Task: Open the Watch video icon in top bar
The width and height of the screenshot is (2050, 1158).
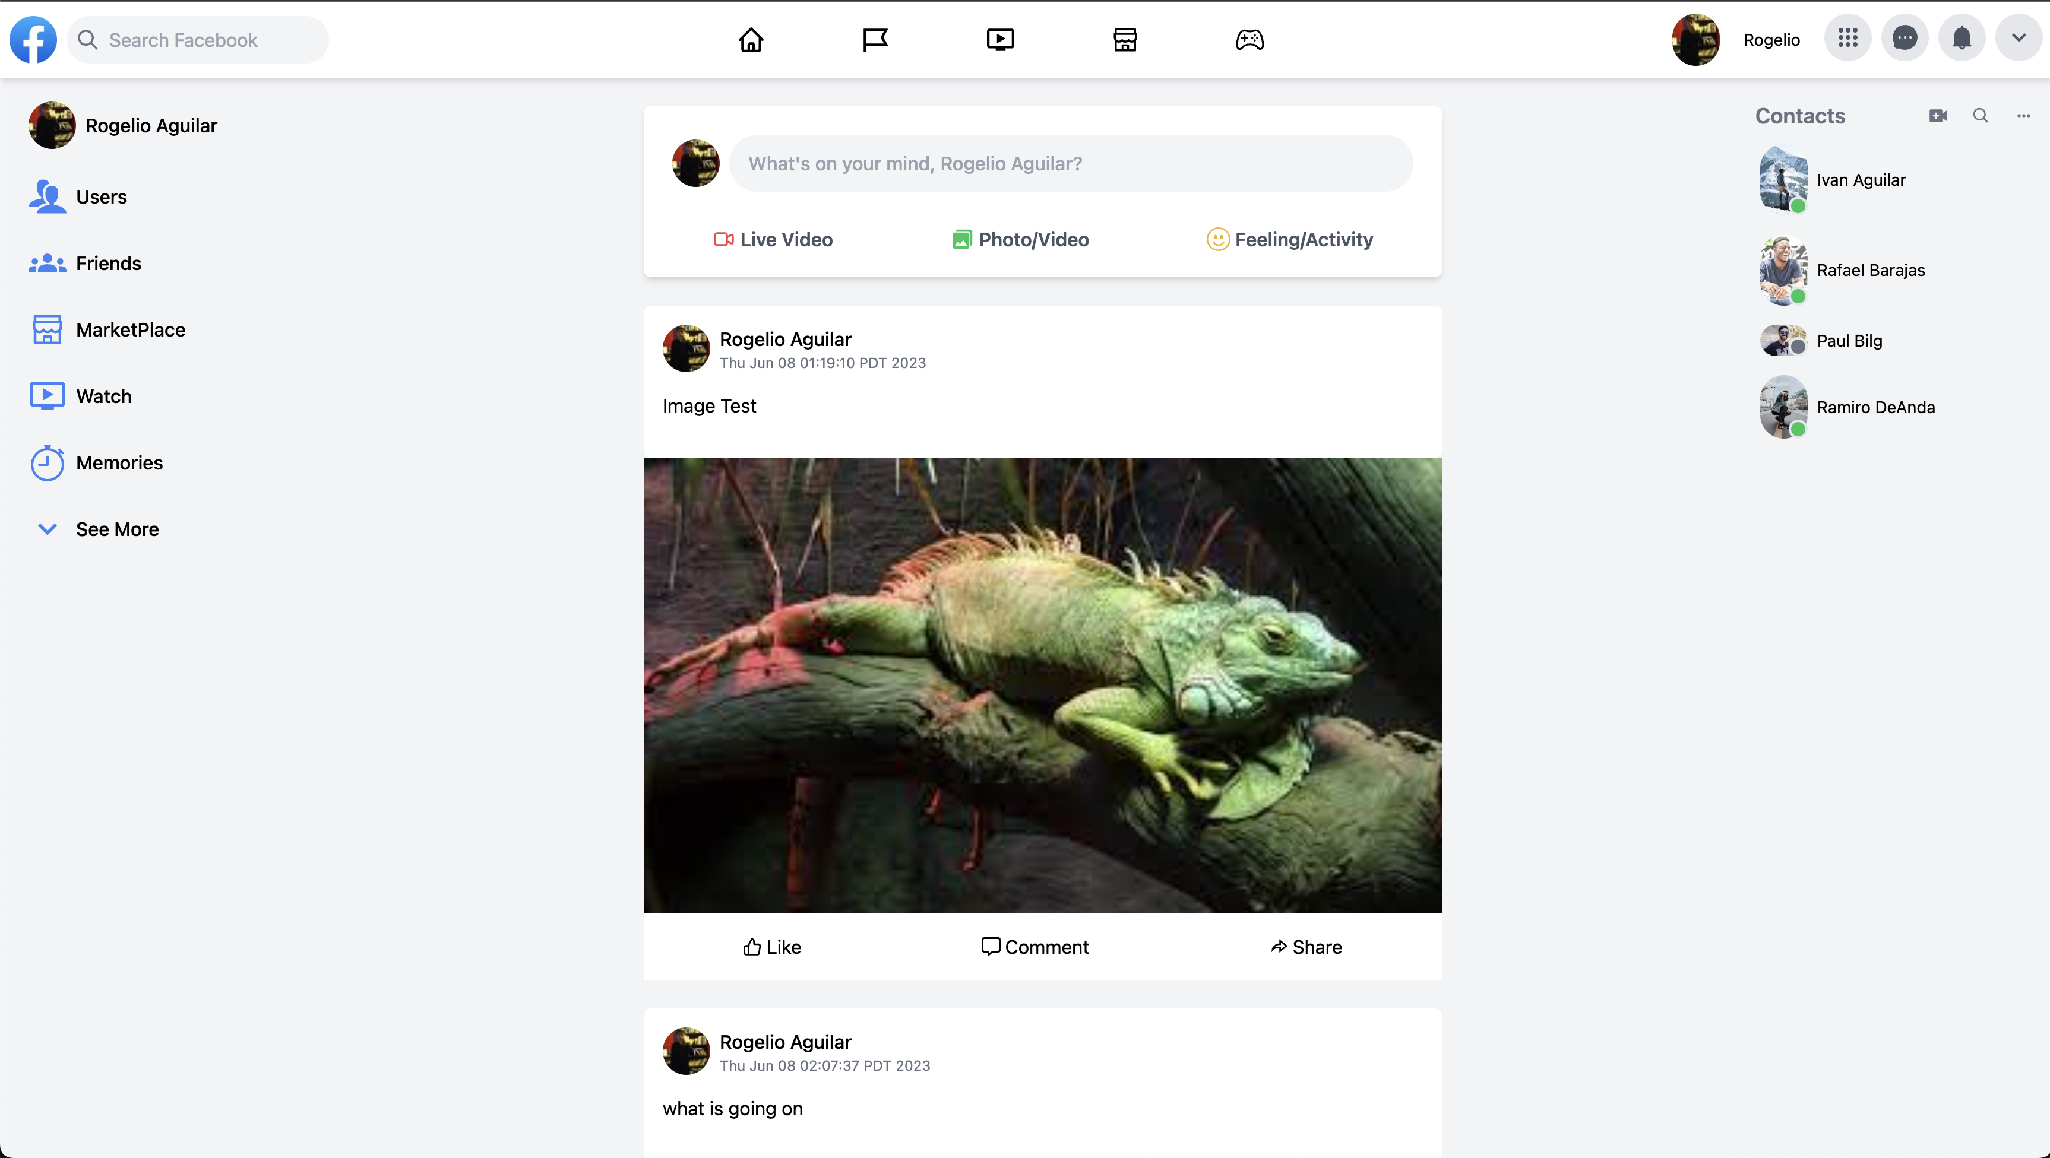Action: 999,40
